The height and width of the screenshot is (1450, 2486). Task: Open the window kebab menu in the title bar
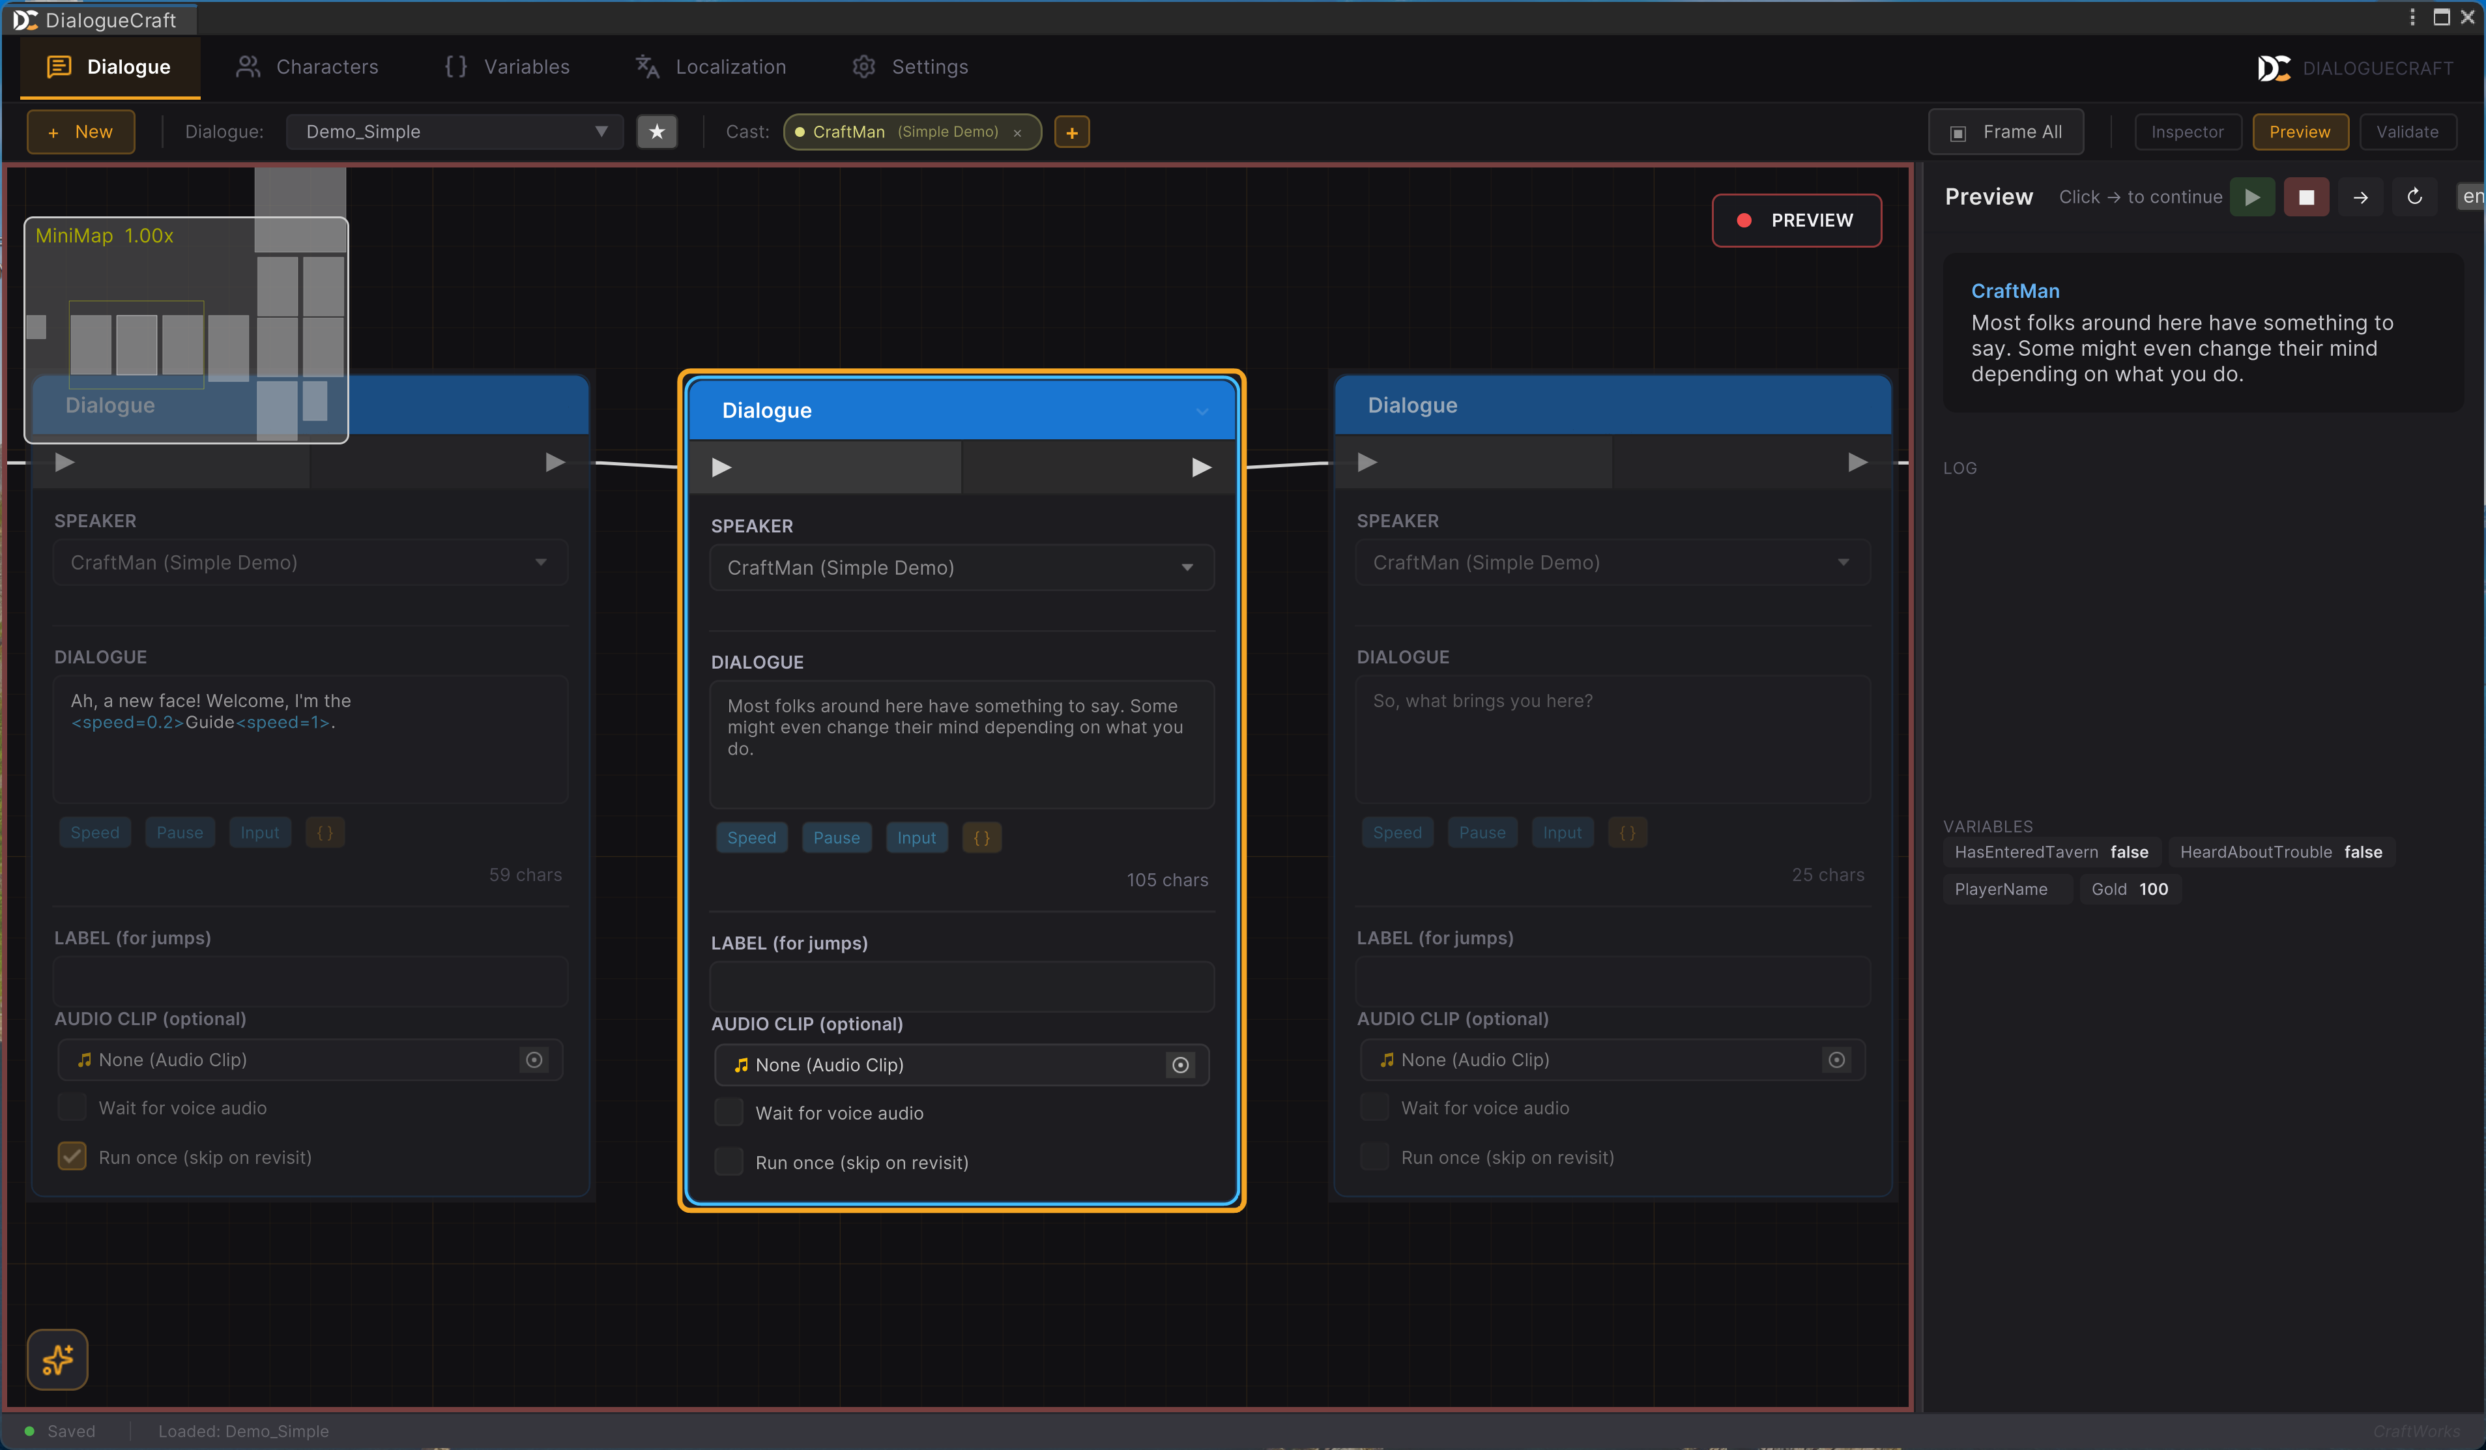pyautogui.click(x=2412, y=18)
